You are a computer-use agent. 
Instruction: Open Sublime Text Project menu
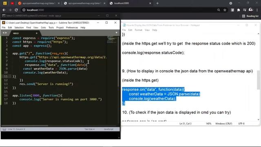(x=60, y=27)
